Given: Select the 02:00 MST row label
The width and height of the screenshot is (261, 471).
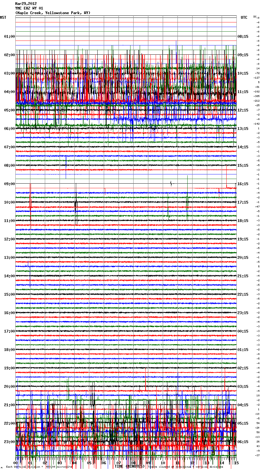Looking at the screenshot, I should click(x=10, y=55).
